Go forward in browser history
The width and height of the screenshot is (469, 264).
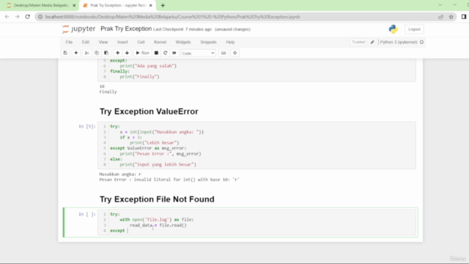pos(18,17)
